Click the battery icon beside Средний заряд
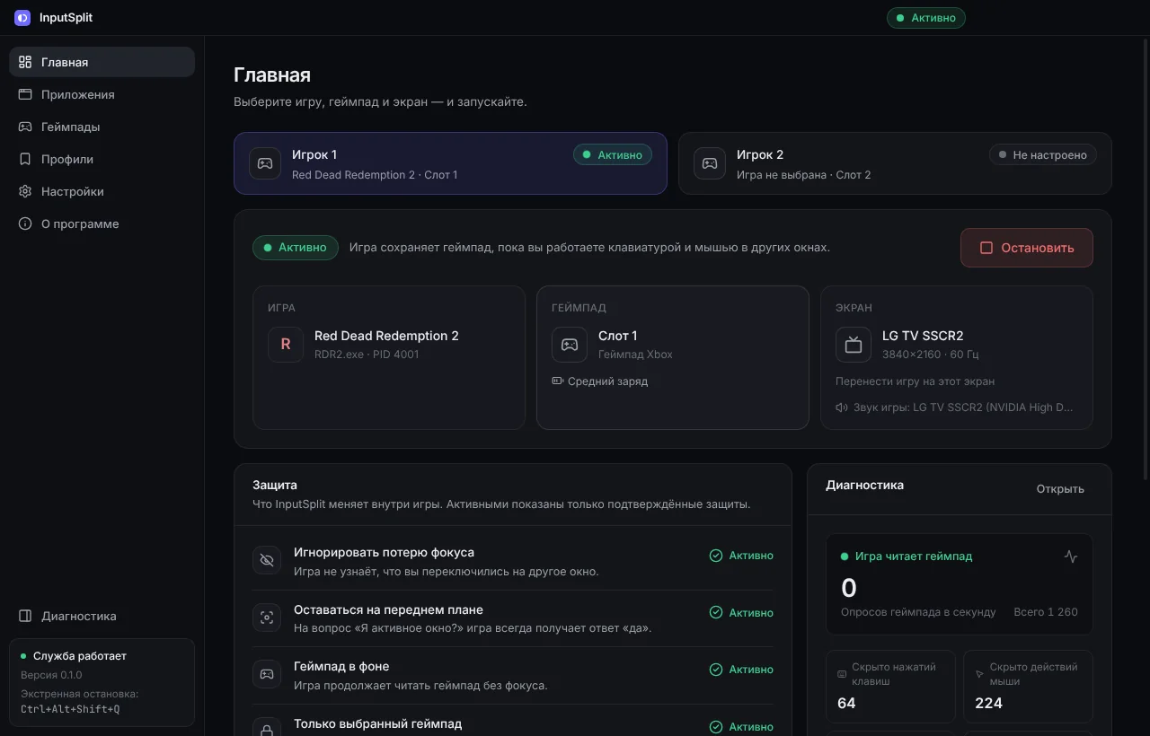This screenshot has height=736, width=1150. pos(558,381)
